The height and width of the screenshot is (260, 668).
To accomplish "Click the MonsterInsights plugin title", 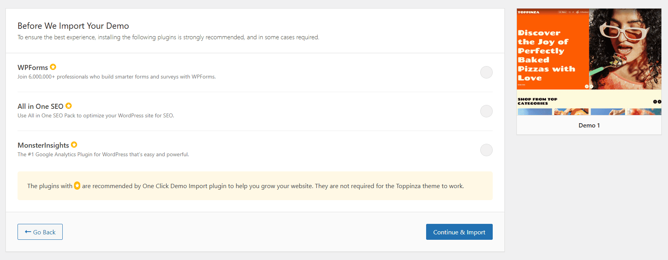I will tap(43, 145).
